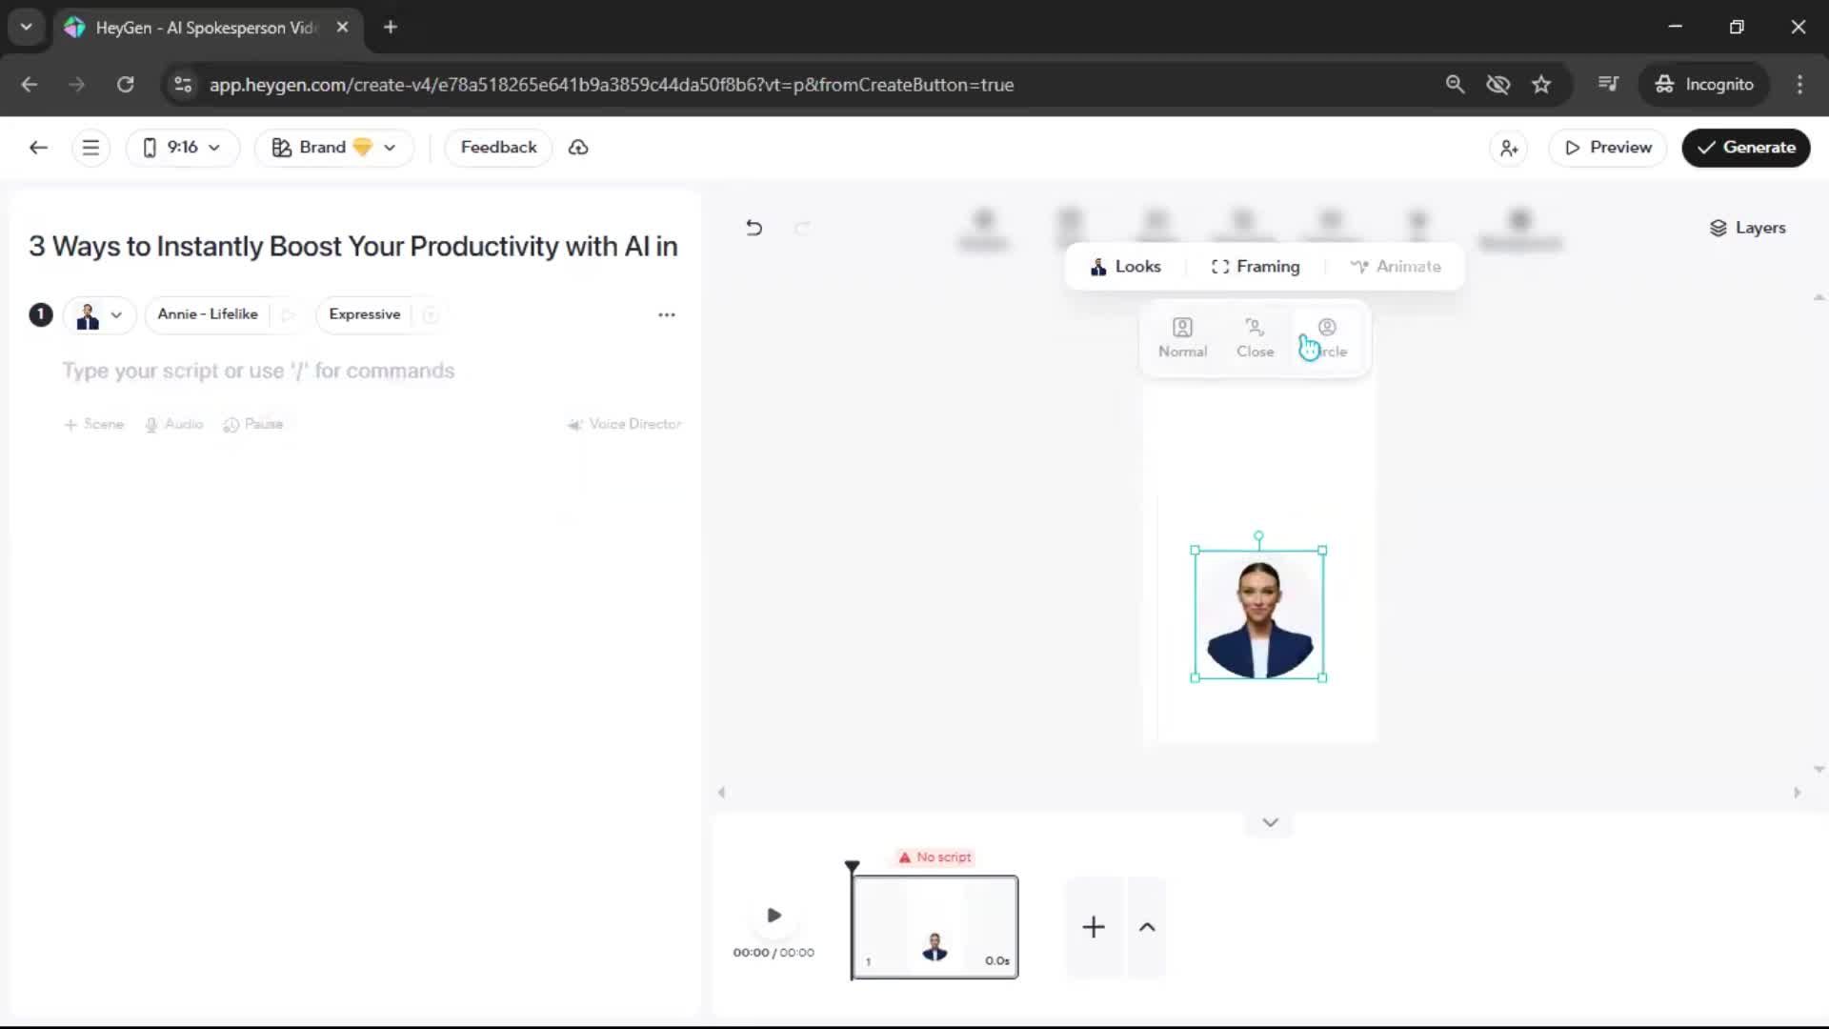1829x1029 pixels.
Task: Click the invite collaborator icon
Action: (1509, 148)
